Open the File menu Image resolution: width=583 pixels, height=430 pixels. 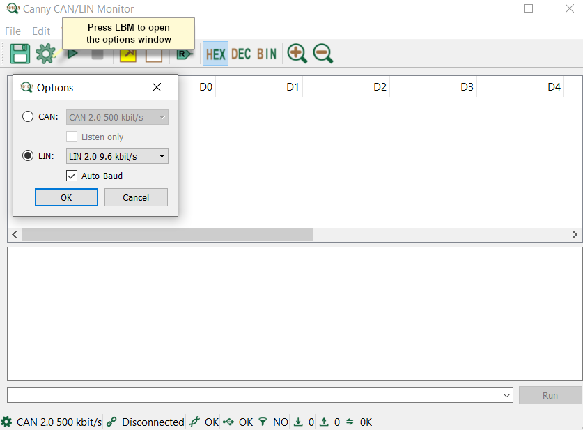point(13,31)
